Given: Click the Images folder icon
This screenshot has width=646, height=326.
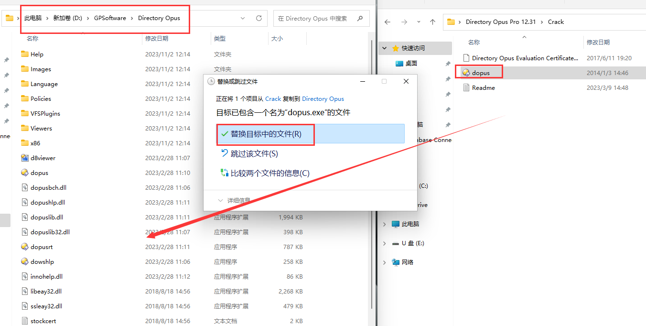Looking at the screenshot, I should pyautogui.click(x=25, y=69).
